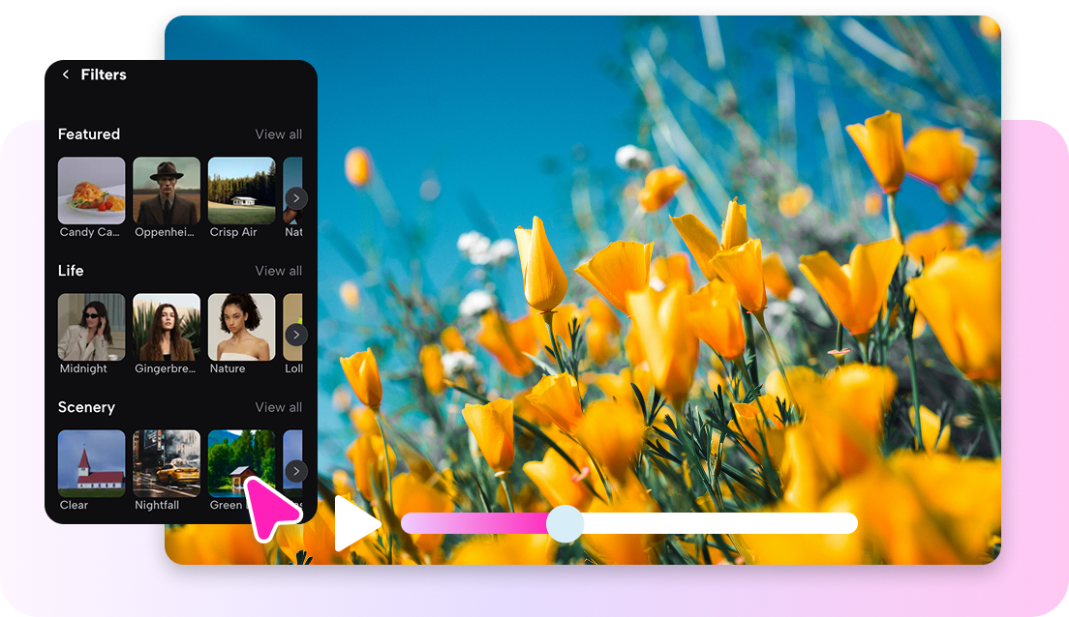Screen dimensions: 1069x617
Task: Apply the Clear scenery filter
Action: click(91, 463)
